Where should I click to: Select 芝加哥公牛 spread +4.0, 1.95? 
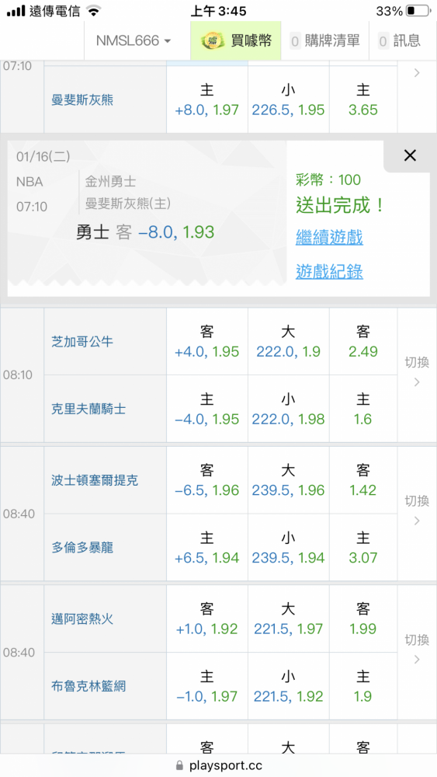pos(207,341)
